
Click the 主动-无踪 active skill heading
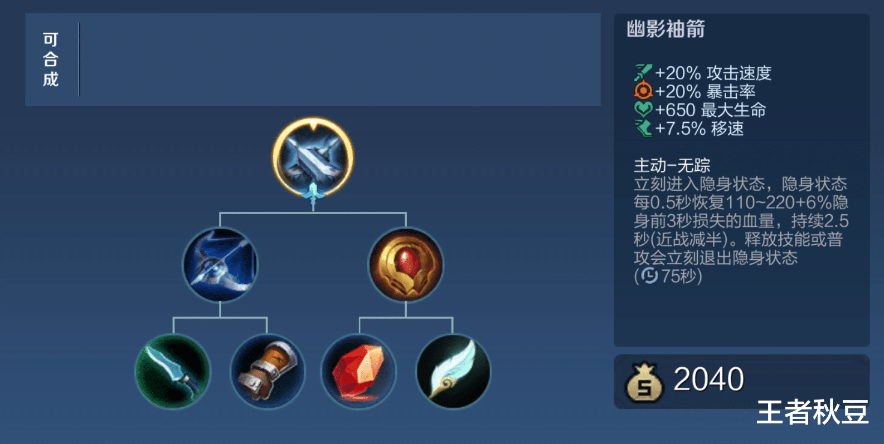click(x=672, y=165)
